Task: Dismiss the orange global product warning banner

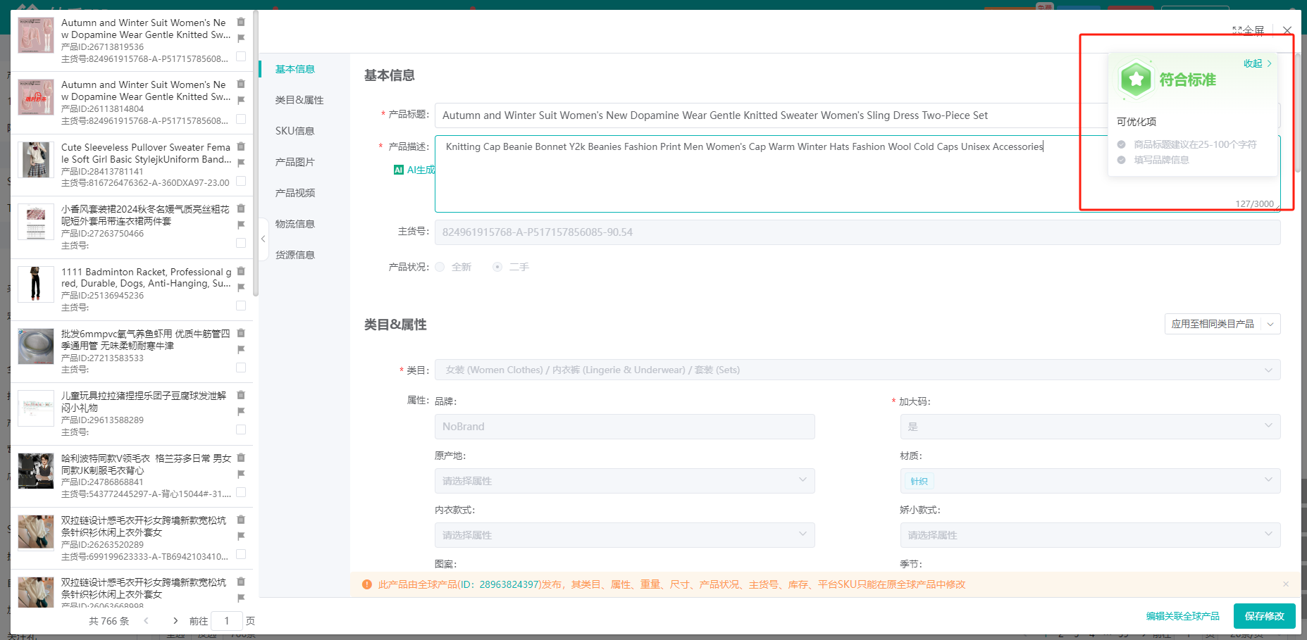Action: click(x=1285, y=584)
